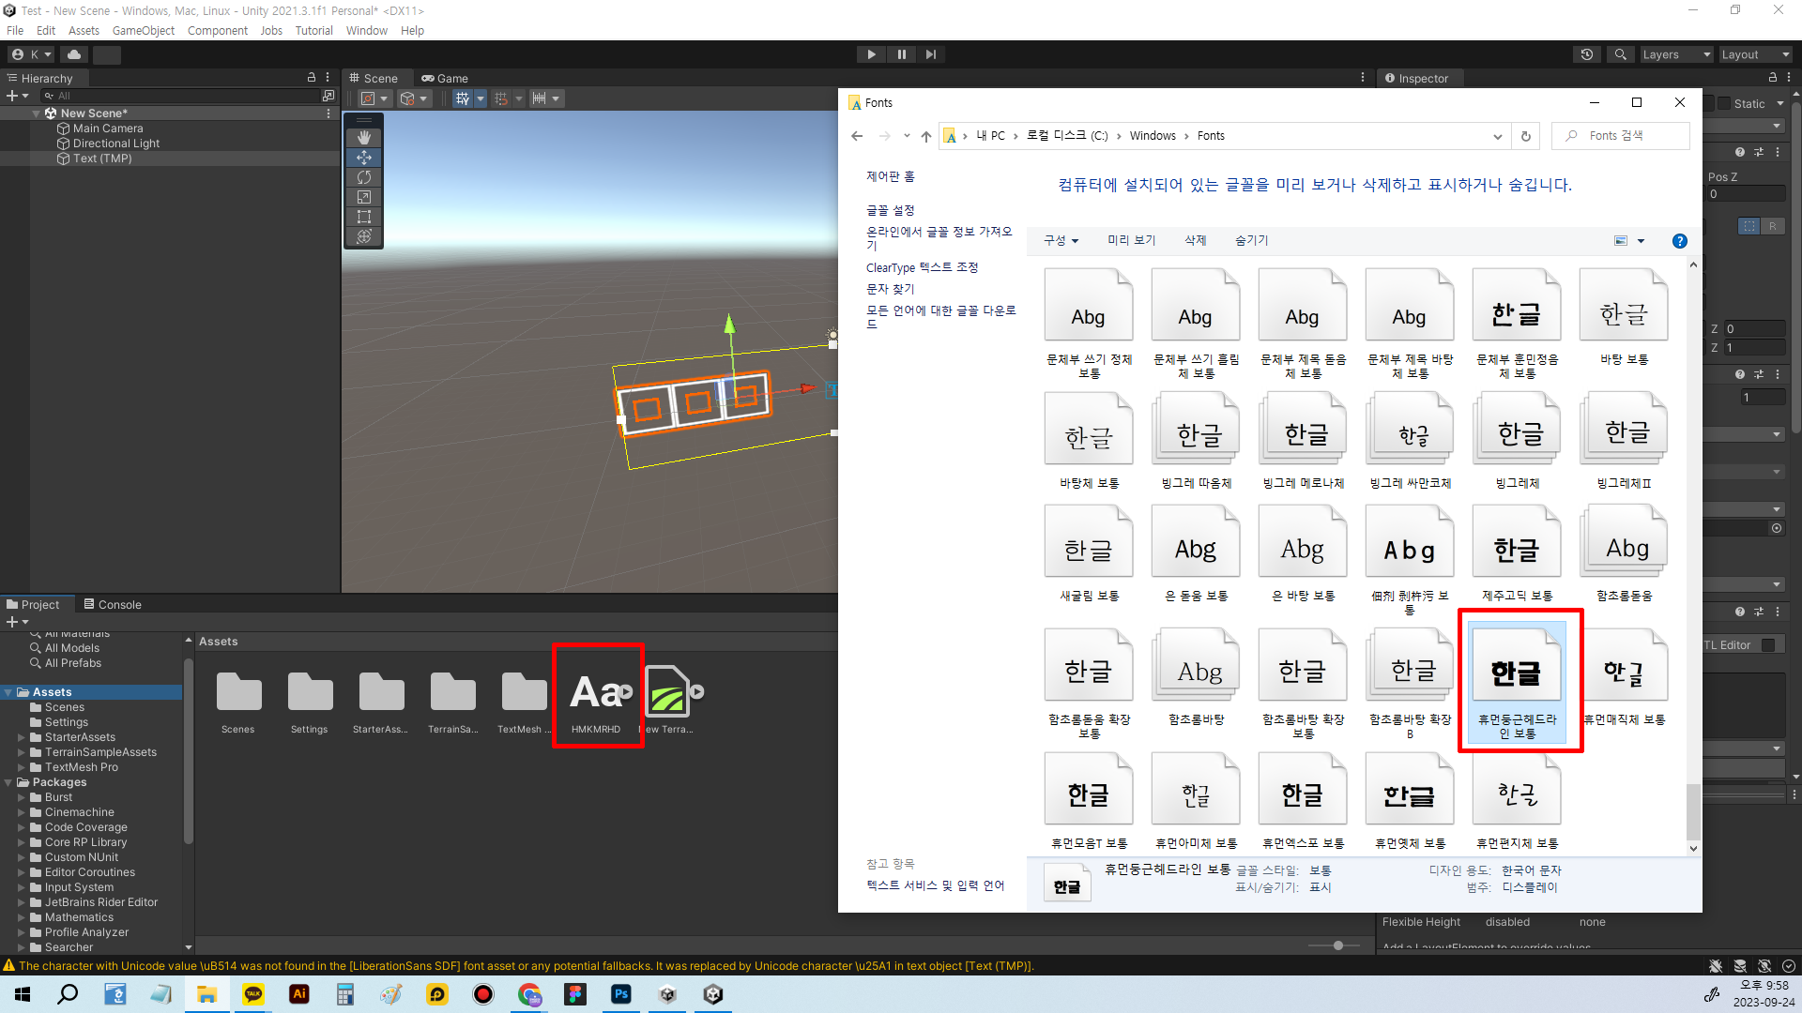1802x1013 pixels.
Task: Select the Rotate tool in Scene toolbar
Action: [364, 177]
